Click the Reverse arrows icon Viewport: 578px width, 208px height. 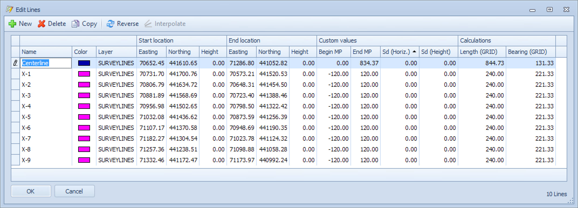coord(110,24)
